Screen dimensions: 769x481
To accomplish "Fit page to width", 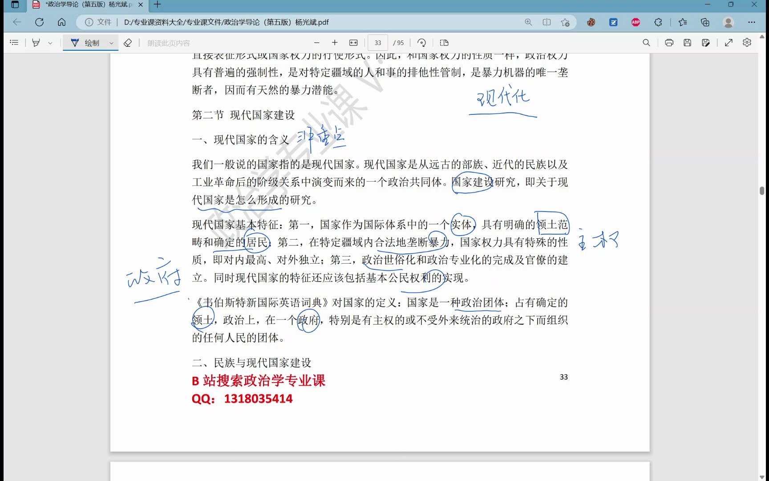I will 353,43.
